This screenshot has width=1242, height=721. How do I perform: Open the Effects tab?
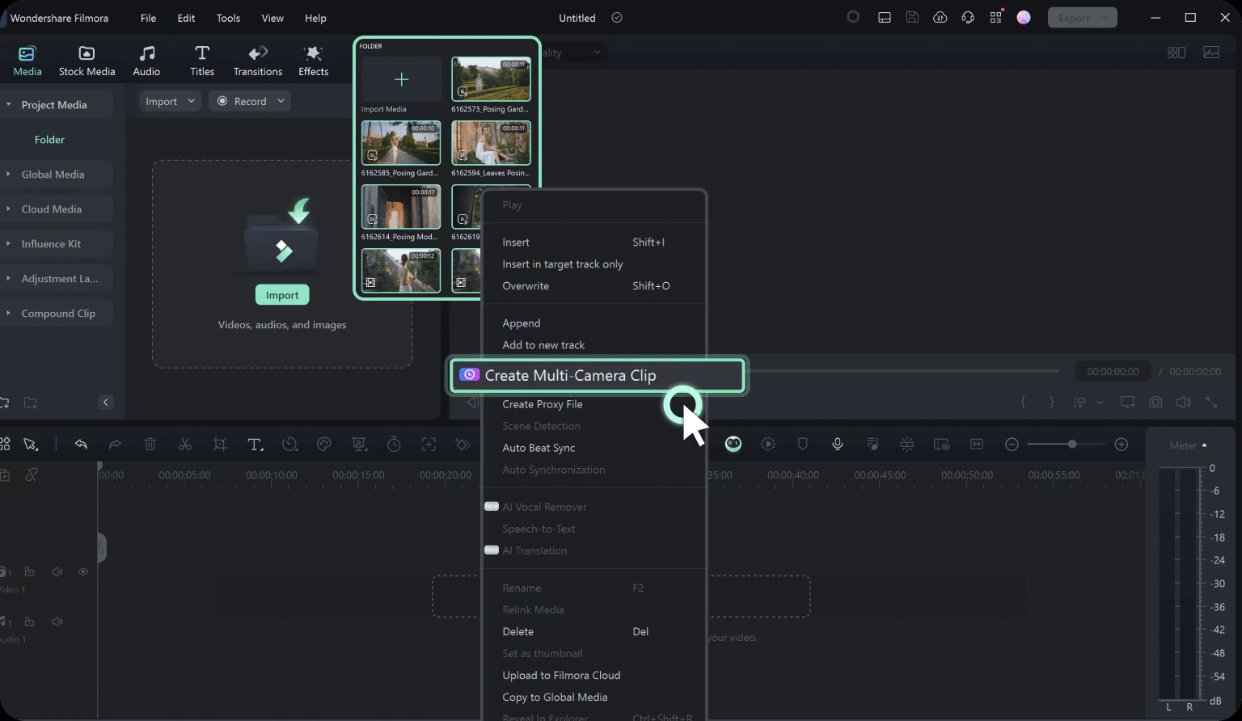click(x=313, y=61)
